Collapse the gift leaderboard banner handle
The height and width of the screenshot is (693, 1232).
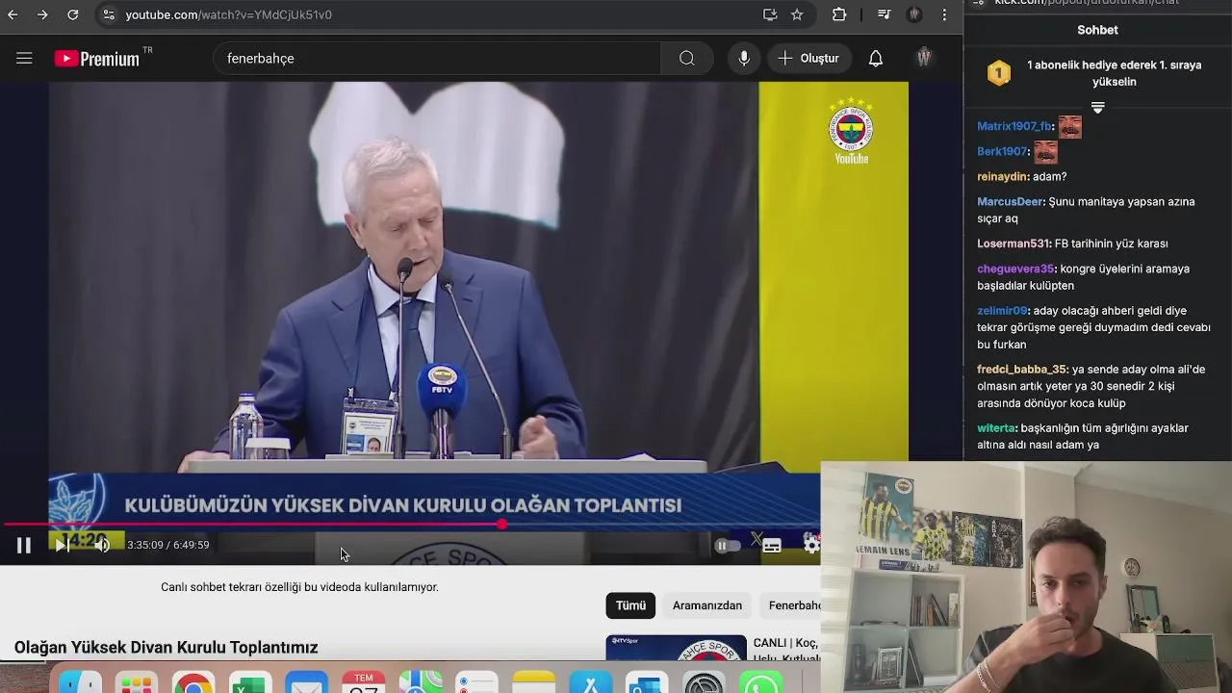[1097, 108]
